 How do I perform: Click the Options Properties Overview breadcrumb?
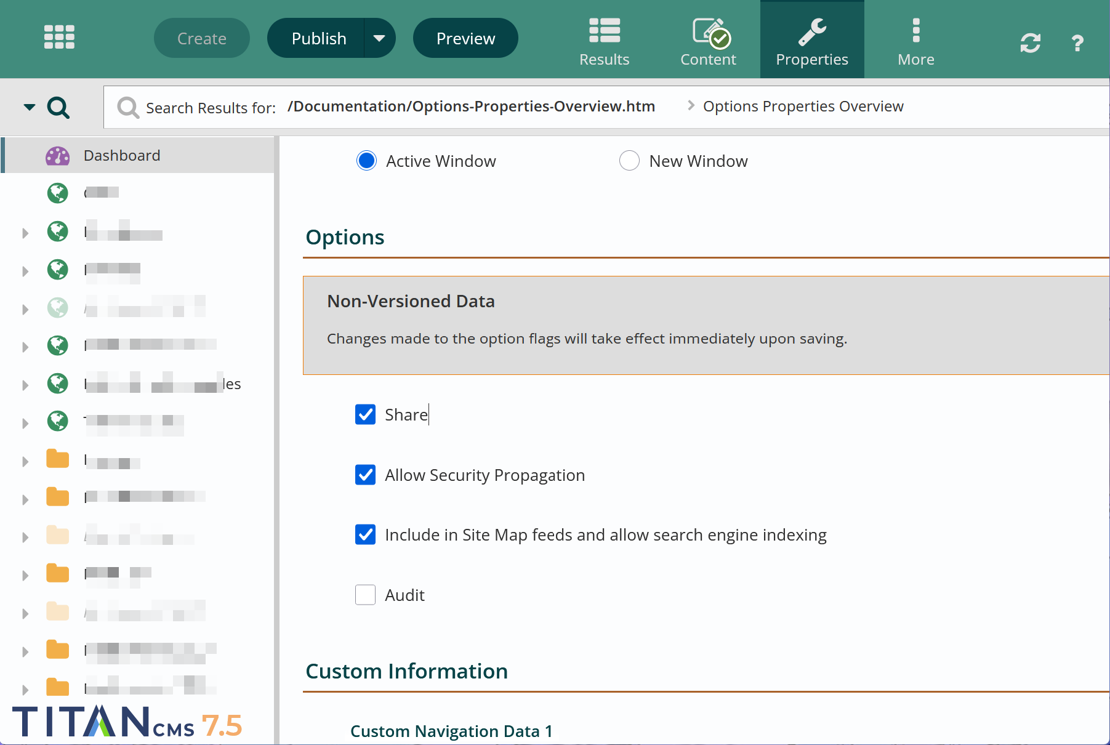(803, 107)
